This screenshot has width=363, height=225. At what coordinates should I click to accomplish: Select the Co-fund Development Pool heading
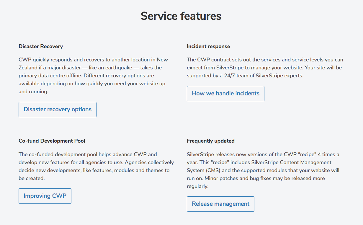click(52, 141)
